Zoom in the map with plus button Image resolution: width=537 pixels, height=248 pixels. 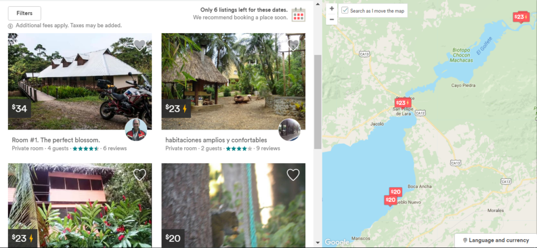(331, 8)
